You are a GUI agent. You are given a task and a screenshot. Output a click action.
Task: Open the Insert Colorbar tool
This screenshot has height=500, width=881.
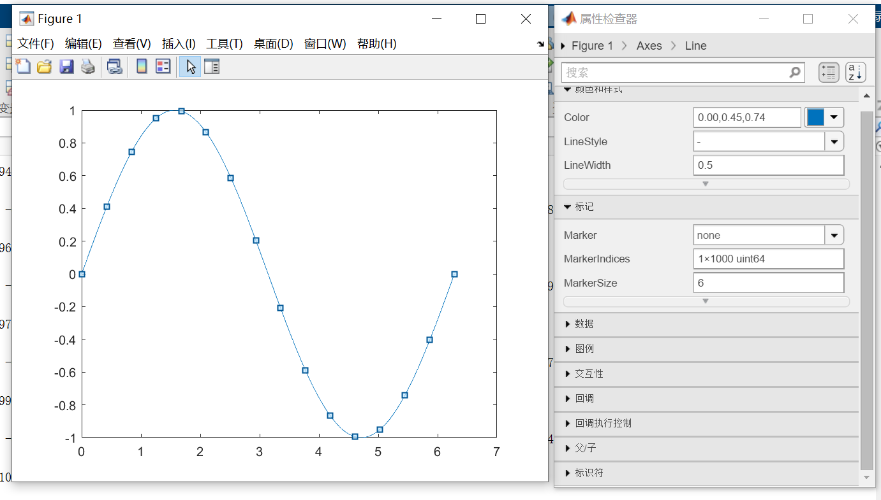[x=141, y=66]
